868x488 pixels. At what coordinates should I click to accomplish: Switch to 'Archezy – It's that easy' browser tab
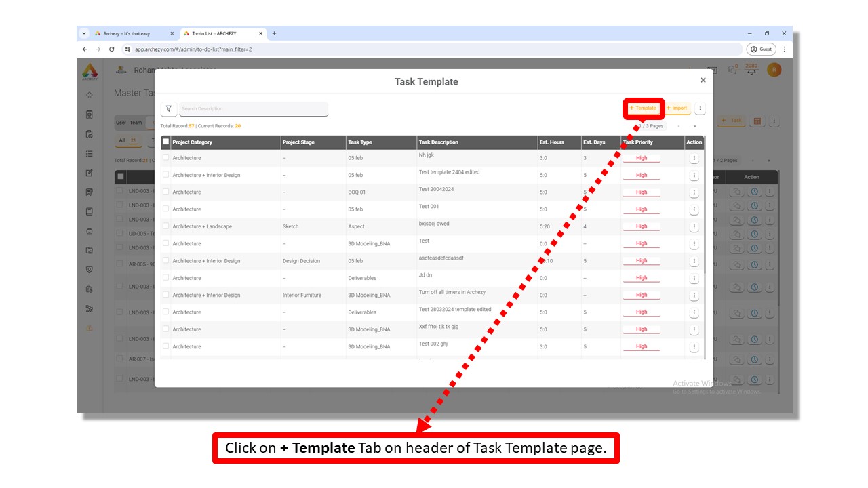coord(134,33)
